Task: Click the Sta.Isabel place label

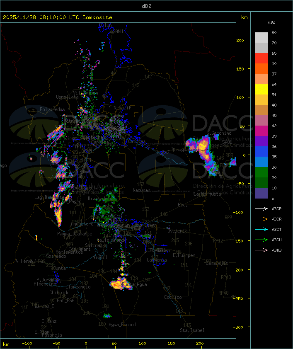Action: 192,330
